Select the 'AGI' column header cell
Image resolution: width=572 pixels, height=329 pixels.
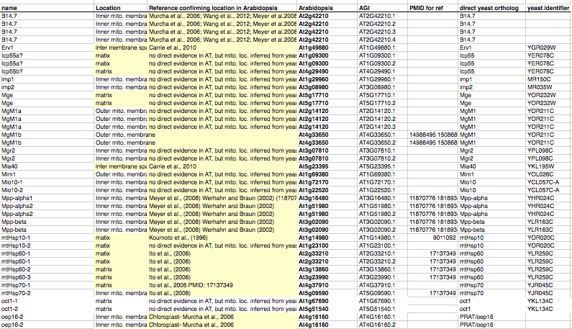(364, 6)
